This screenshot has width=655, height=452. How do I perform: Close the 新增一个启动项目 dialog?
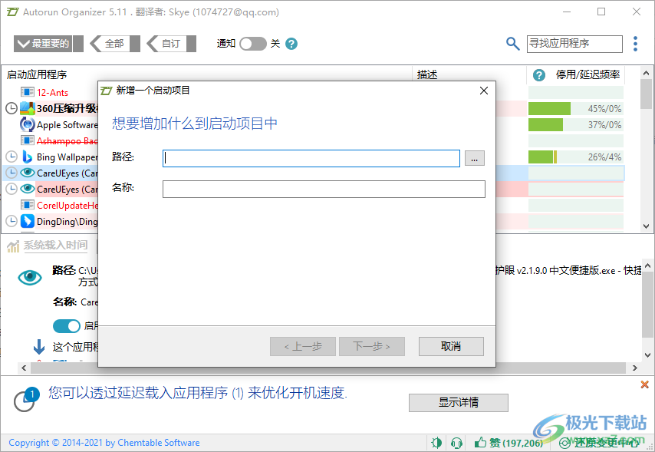tap(484, 91)
